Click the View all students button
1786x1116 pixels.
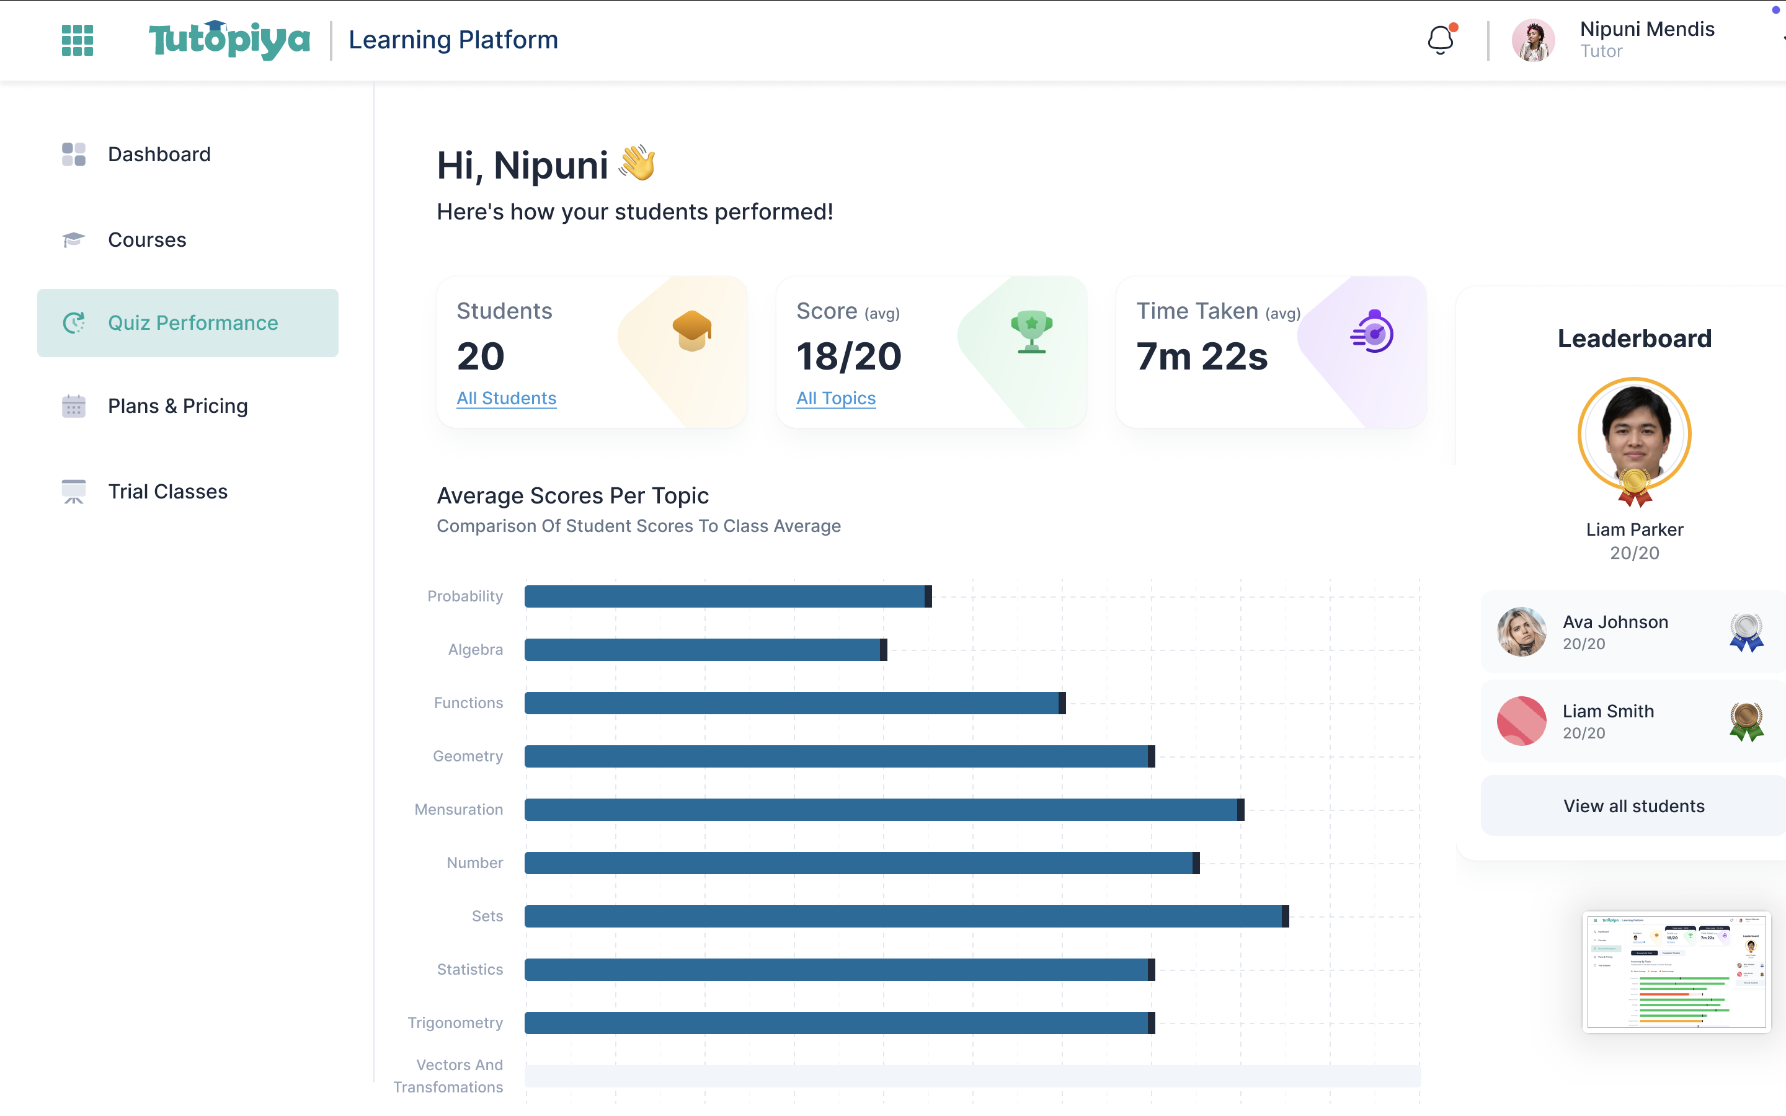coord(1633,805)
